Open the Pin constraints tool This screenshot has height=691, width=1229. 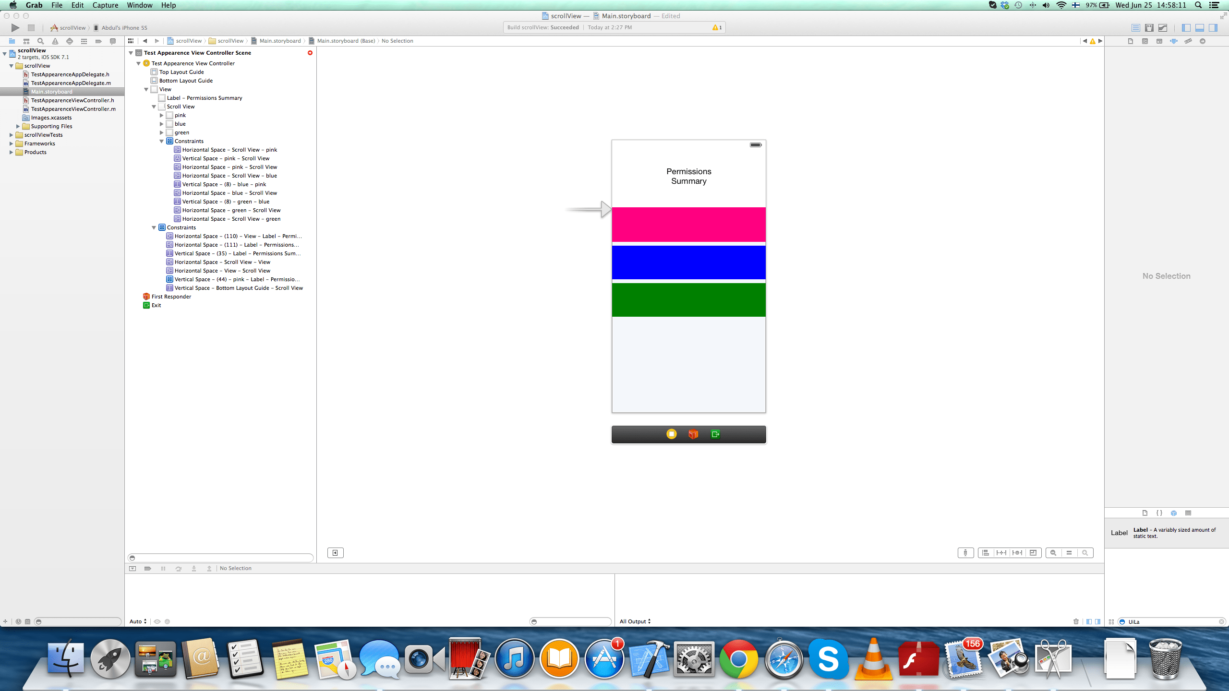point(1001,553)
